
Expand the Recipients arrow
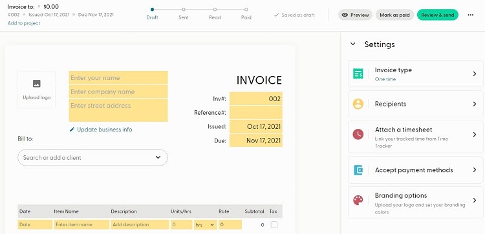coord(475,104)
